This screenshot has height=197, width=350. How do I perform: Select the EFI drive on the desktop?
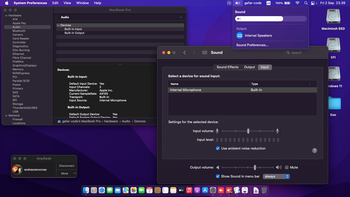333,48
